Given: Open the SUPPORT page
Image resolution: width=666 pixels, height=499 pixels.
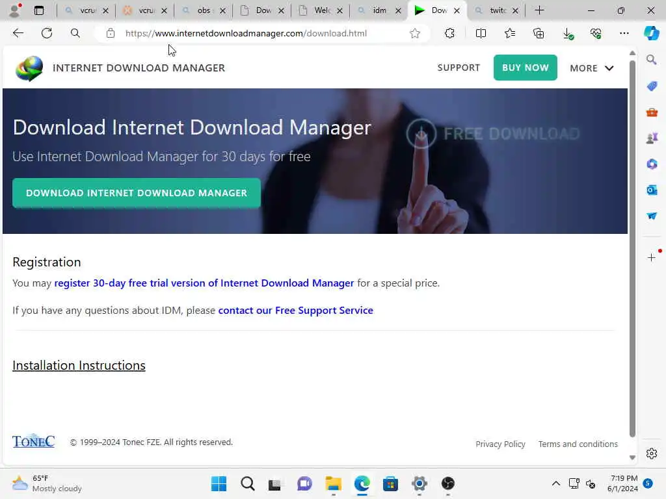Looking at the screenshot, I should point(459,68).
